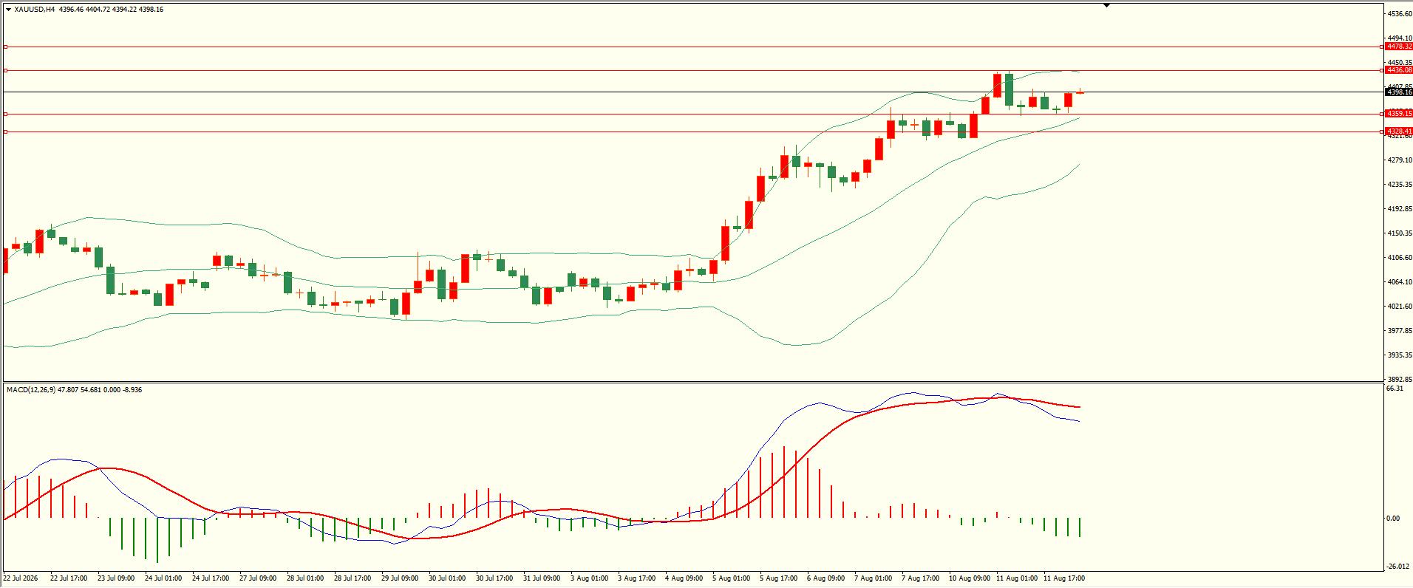Click the 0.00 level on MACD scale

coord(1392,519)
